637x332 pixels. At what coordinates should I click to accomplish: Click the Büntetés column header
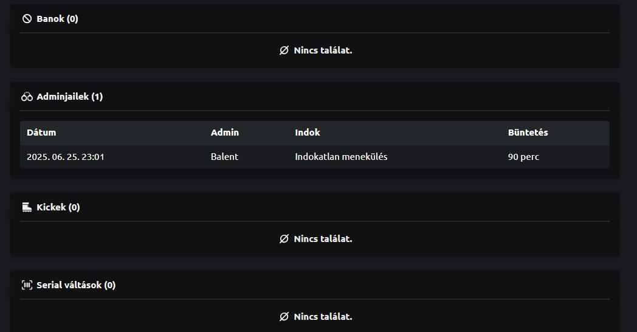coord(528,133)
